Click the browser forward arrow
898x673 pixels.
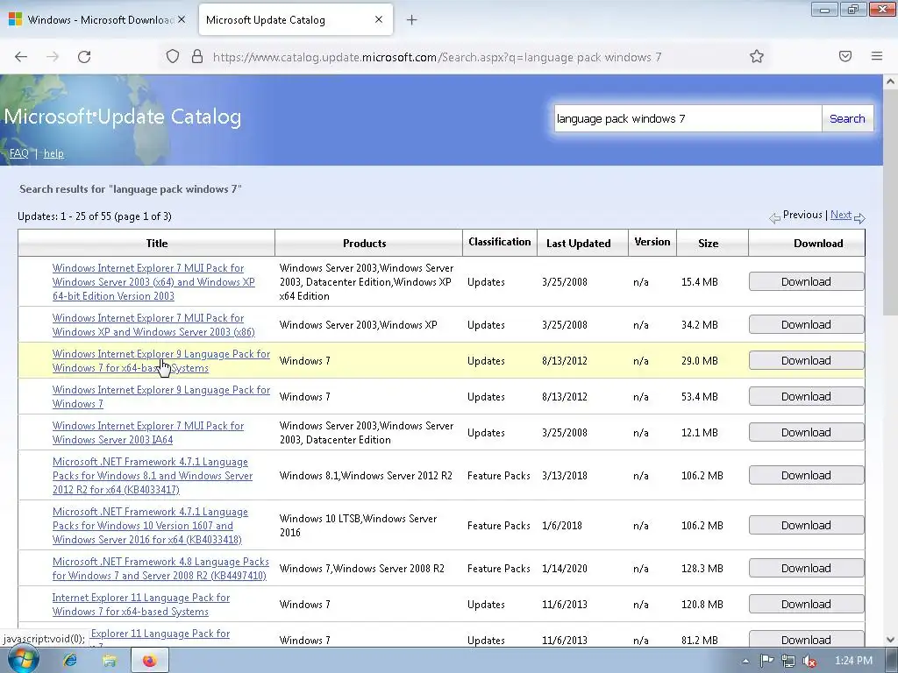(53, 57)
